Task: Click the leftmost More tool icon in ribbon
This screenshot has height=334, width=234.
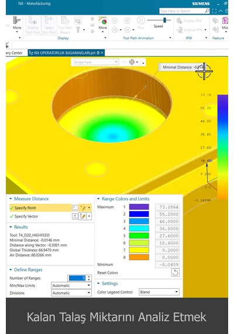Action: (17, 21)
